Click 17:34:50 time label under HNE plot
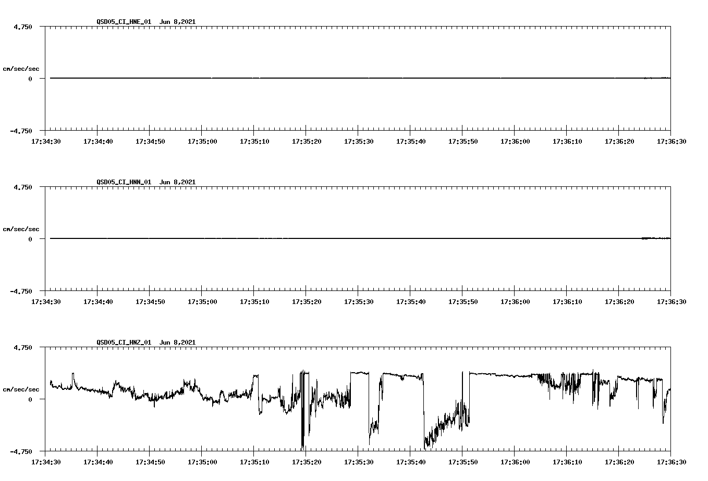 [x=150, y=141]
